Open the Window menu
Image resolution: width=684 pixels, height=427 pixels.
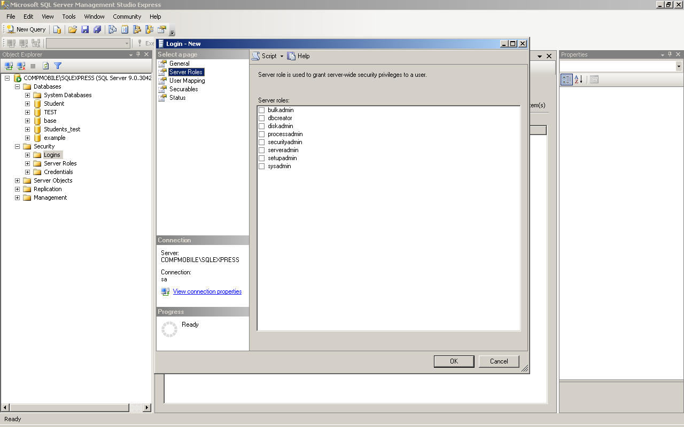point(94,17)
